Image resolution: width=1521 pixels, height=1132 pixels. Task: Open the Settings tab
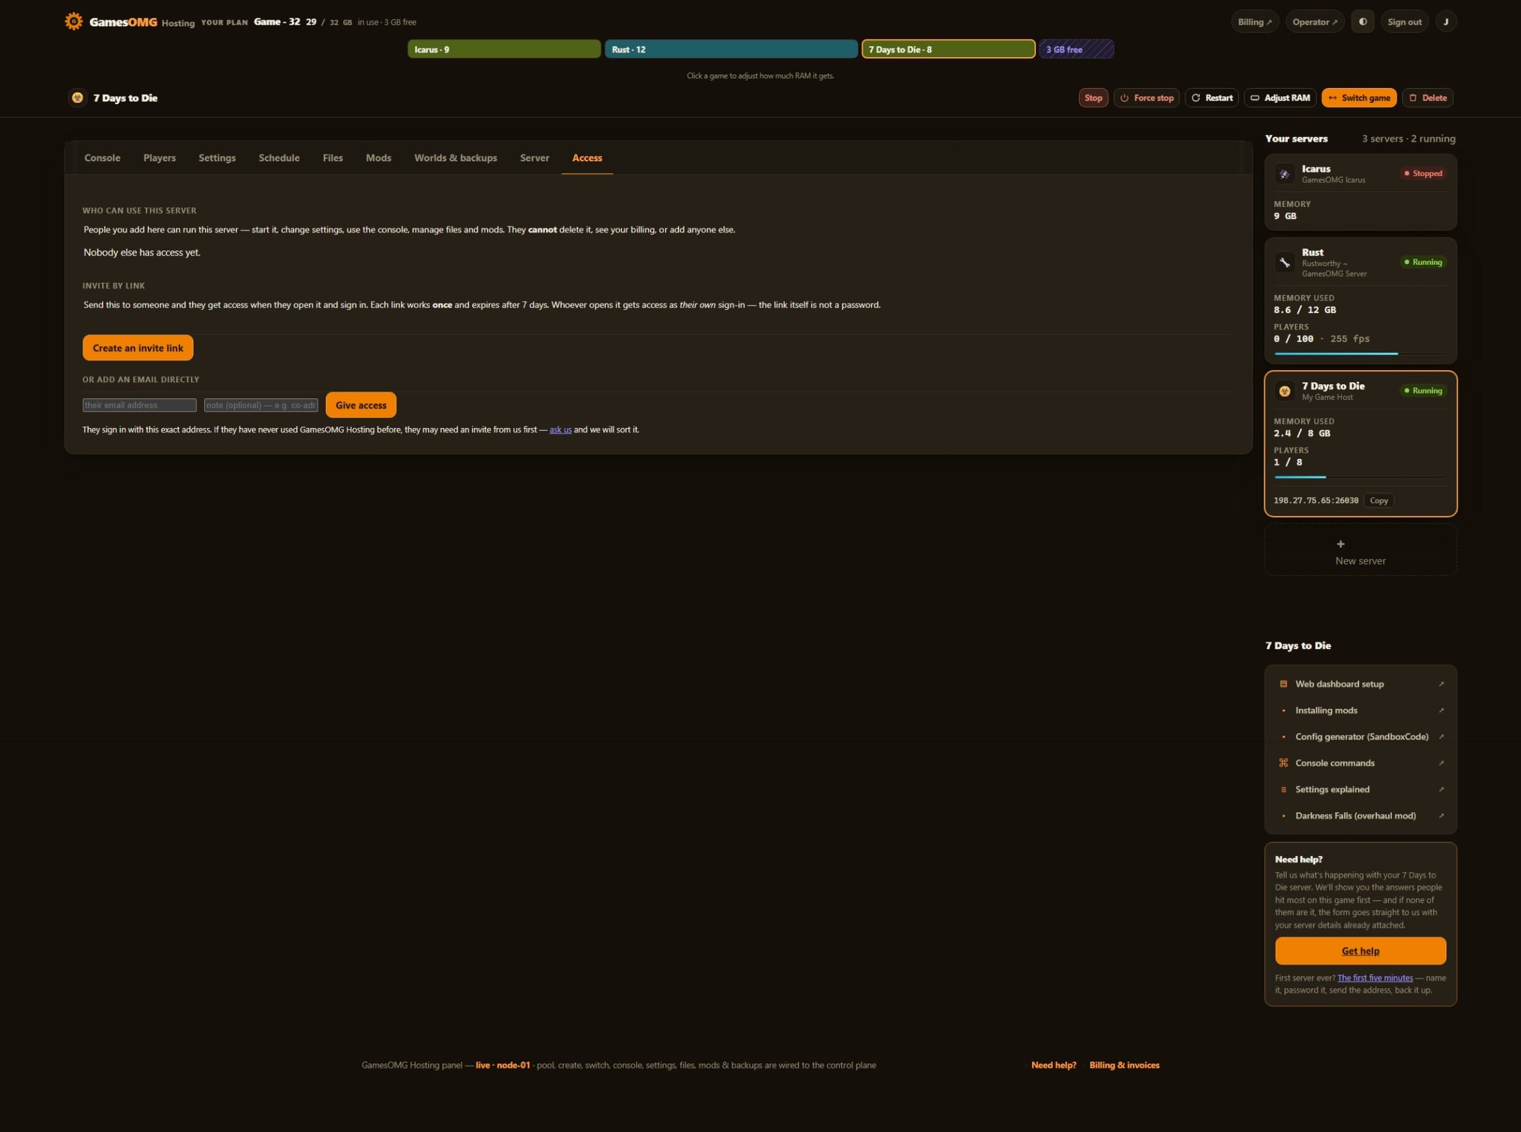click(217, 158)
